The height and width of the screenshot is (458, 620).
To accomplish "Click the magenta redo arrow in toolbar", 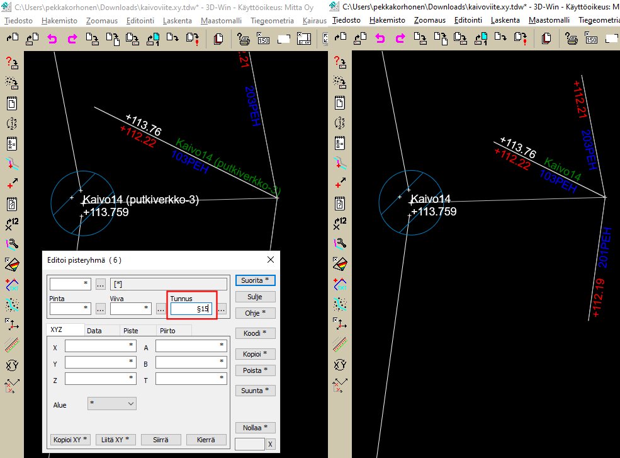I will (72, 39).
